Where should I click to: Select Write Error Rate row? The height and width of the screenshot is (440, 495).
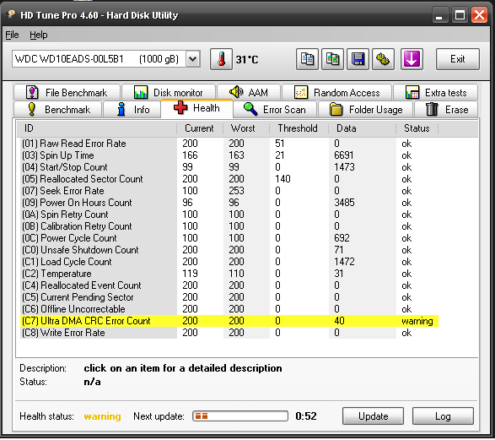tap(229, 333)
